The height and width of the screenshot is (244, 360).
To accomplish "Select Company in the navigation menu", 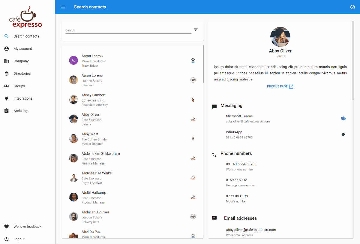I will pos(6,61).
